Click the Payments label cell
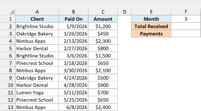Screen dimensions: 201x111 pos(151,34)
